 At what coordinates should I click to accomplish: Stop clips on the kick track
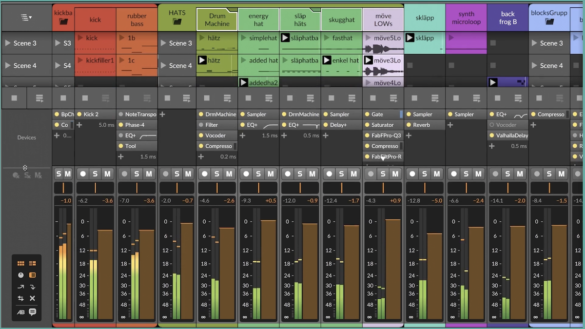[85, 98]
